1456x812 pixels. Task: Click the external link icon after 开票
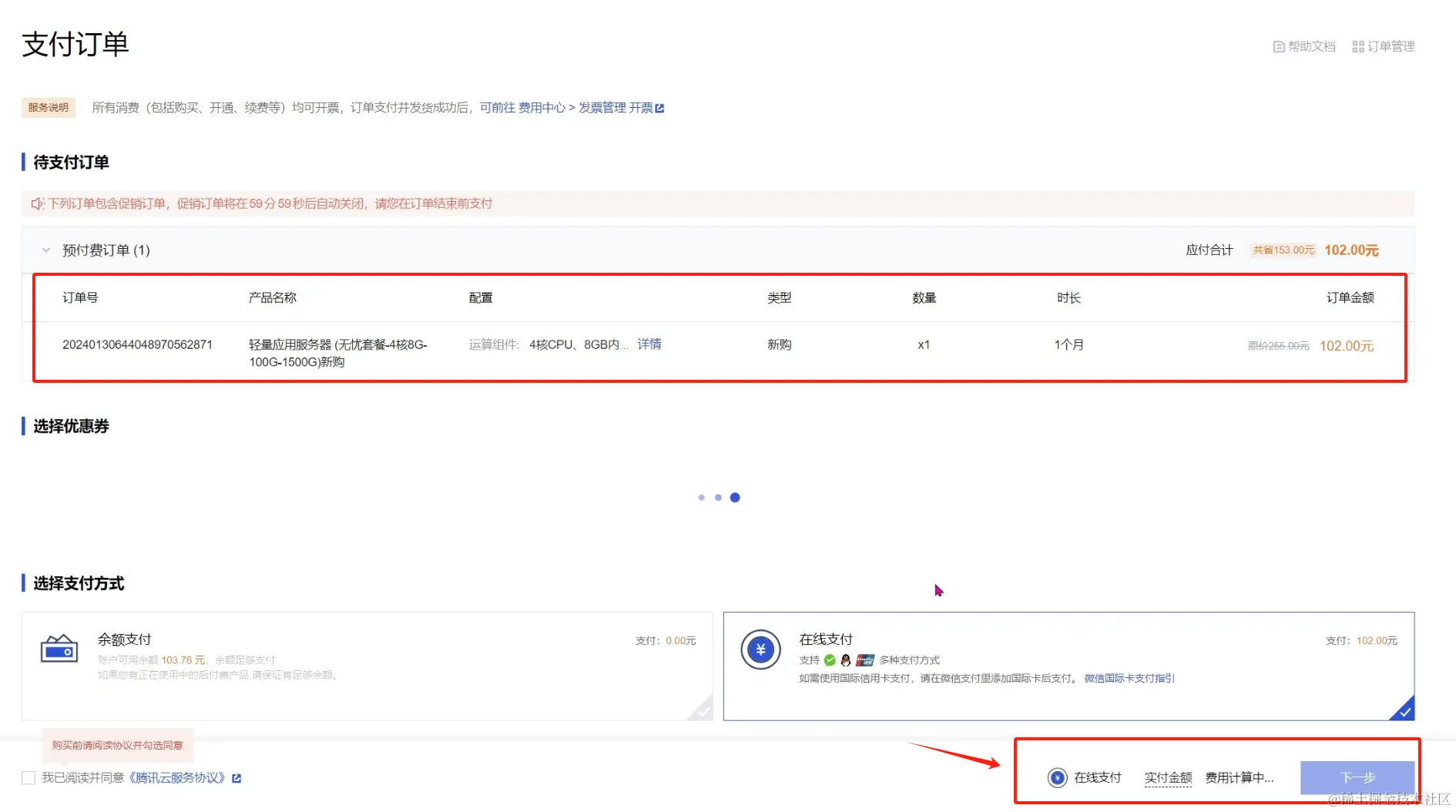pyautogui.click(x=661, y=108)
